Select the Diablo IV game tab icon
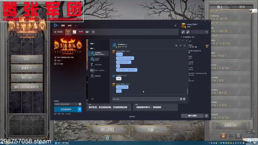The width and height of the screenshot is (258, 145). 74,32
